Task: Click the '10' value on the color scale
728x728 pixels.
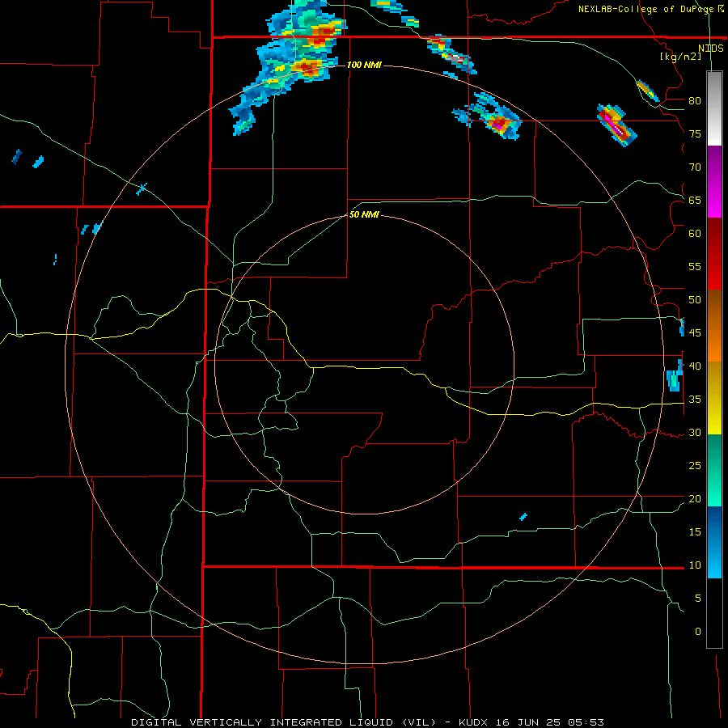Action: pyautogui.click(x=695, y=565)
